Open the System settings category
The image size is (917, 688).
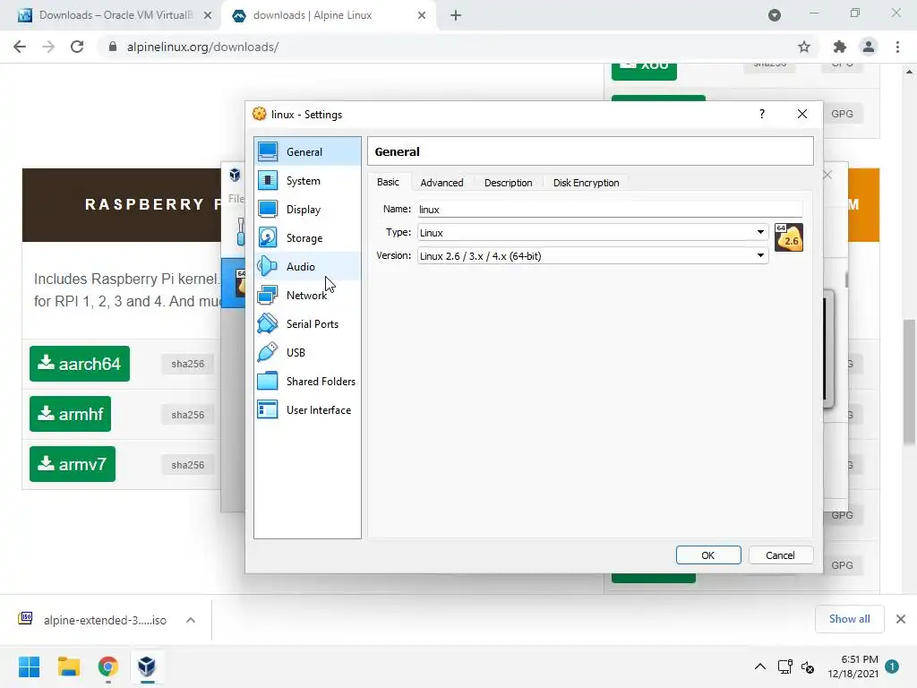tap(307, 181)
